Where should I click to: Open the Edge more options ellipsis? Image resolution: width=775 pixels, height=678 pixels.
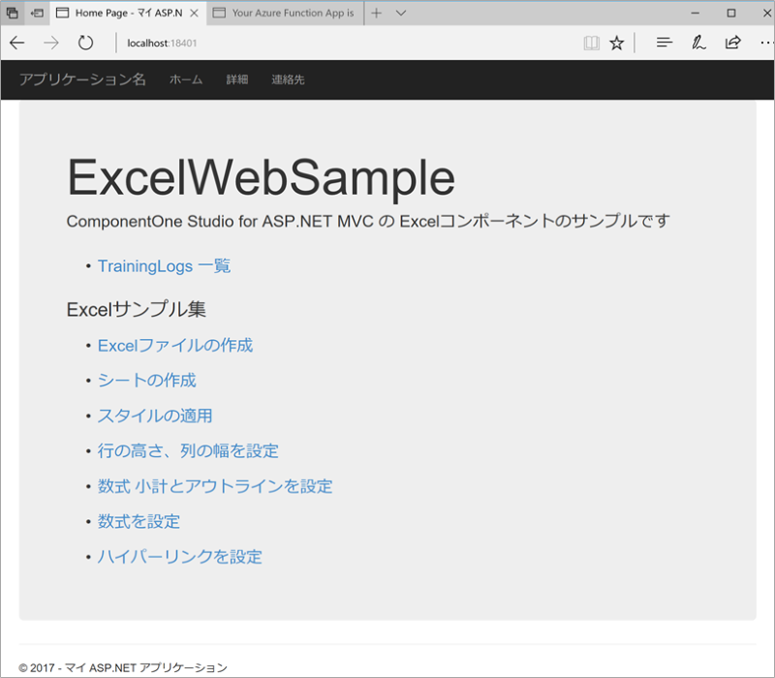(766, 43)
